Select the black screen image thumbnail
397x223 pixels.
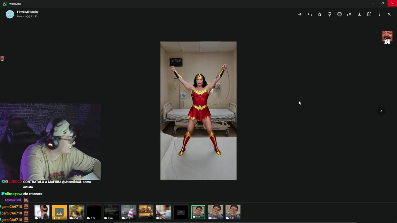[x=181, y=212]
